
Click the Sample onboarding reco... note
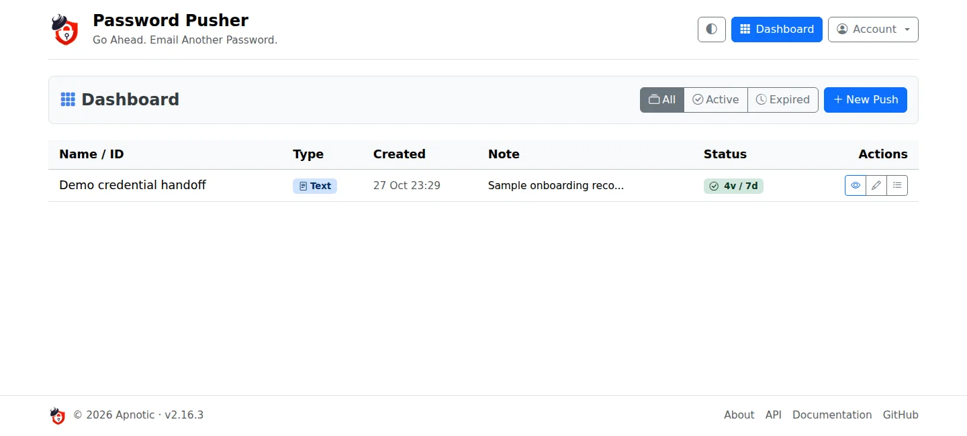[556, 186]
